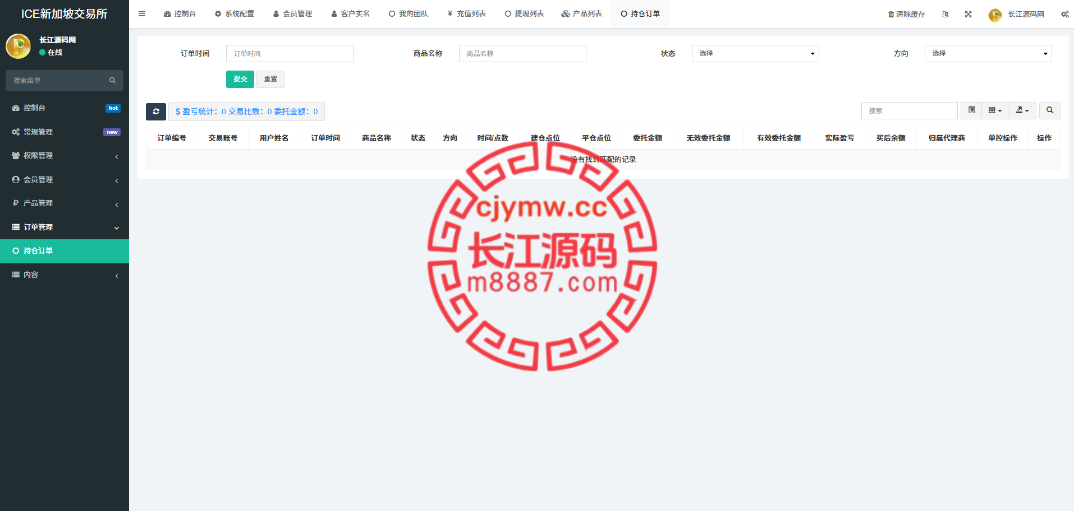
Task: Open the 我的团队 tab
Action: tap(408, 14)
